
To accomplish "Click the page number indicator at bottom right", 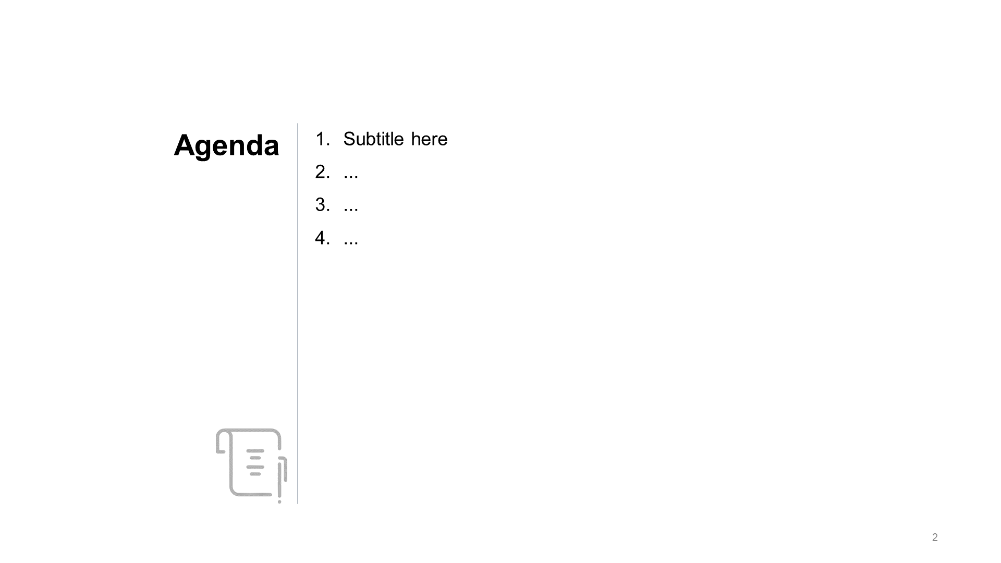I will point(935,537).
